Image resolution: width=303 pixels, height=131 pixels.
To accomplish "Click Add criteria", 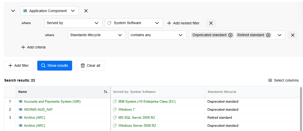I will tap(33, 47).
